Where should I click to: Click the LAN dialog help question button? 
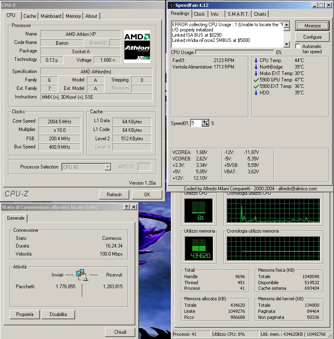(126, 207)
